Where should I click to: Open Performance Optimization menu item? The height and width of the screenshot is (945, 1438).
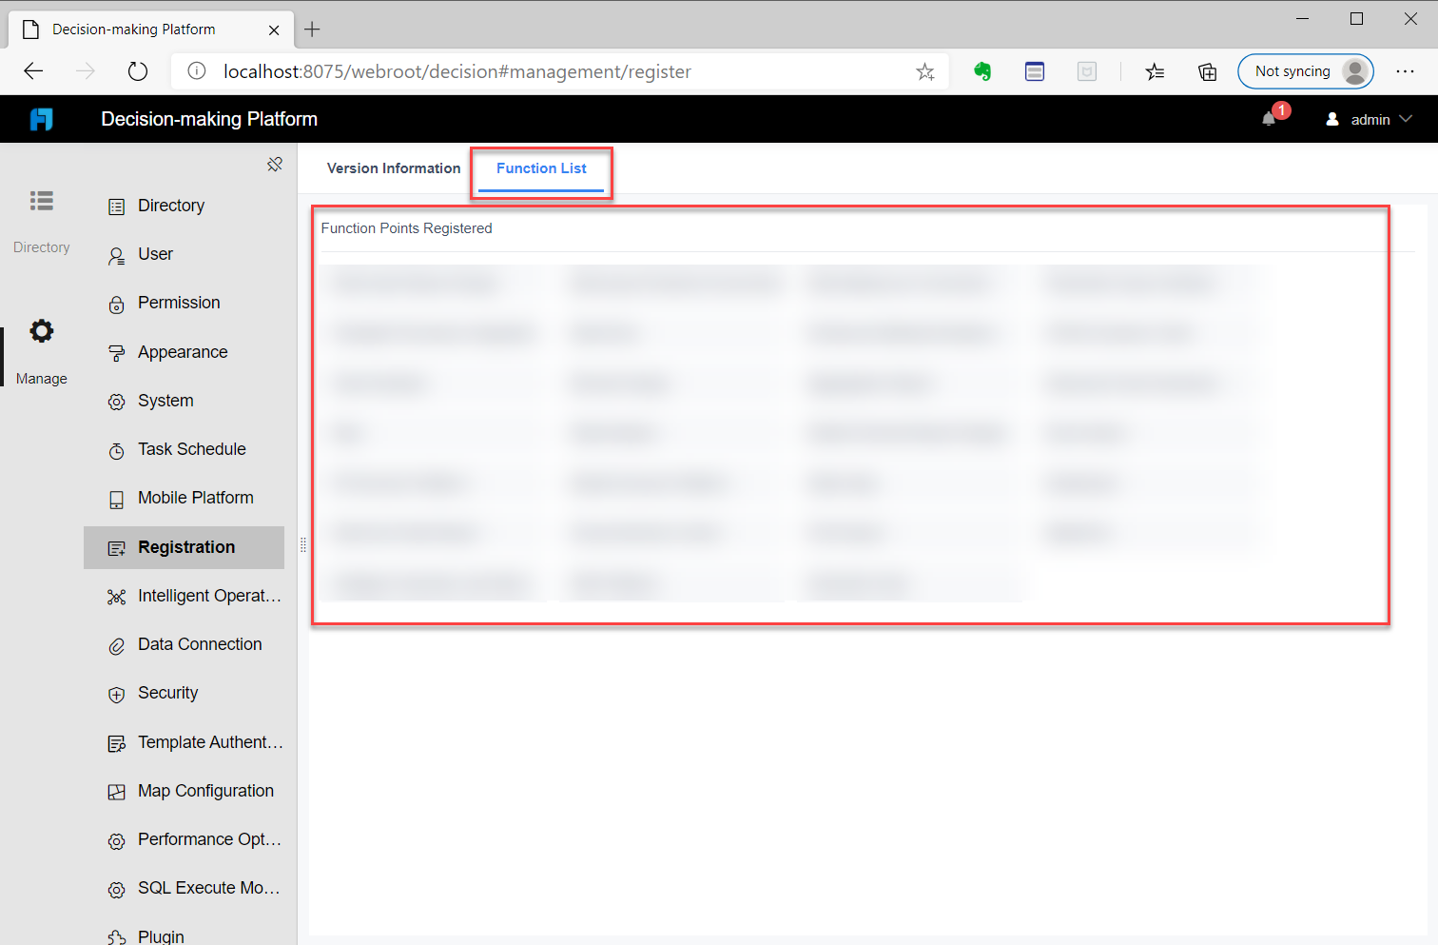tap(185, 839)
